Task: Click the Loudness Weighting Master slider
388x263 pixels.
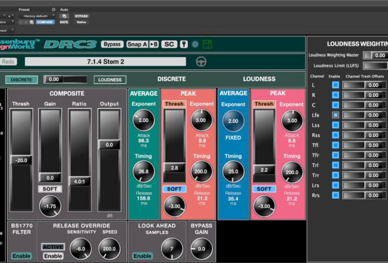Action: [375, 55]
